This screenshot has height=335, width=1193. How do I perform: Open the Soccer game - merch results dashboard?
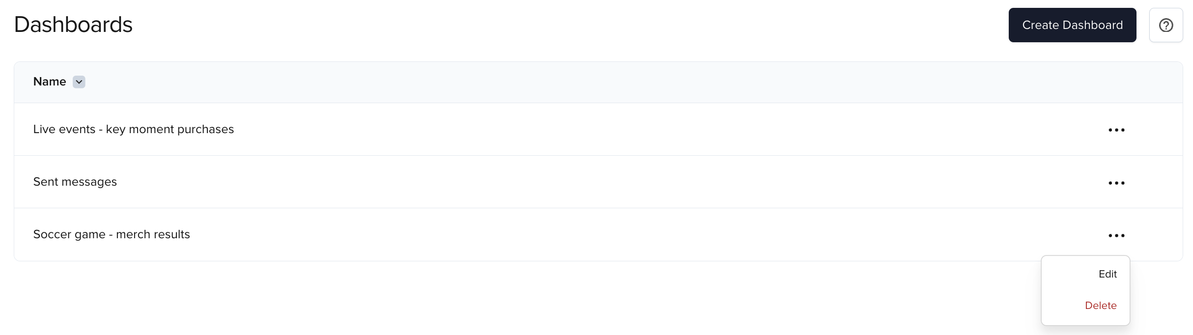point(112,234)
